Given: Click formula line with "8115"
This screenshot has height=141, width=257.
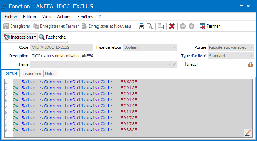Looking at the screenshot, I should 75,112.
